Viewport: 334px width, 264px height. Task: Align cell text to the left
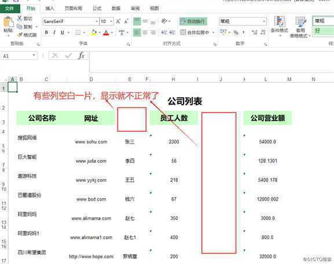(x=137, y=32)
